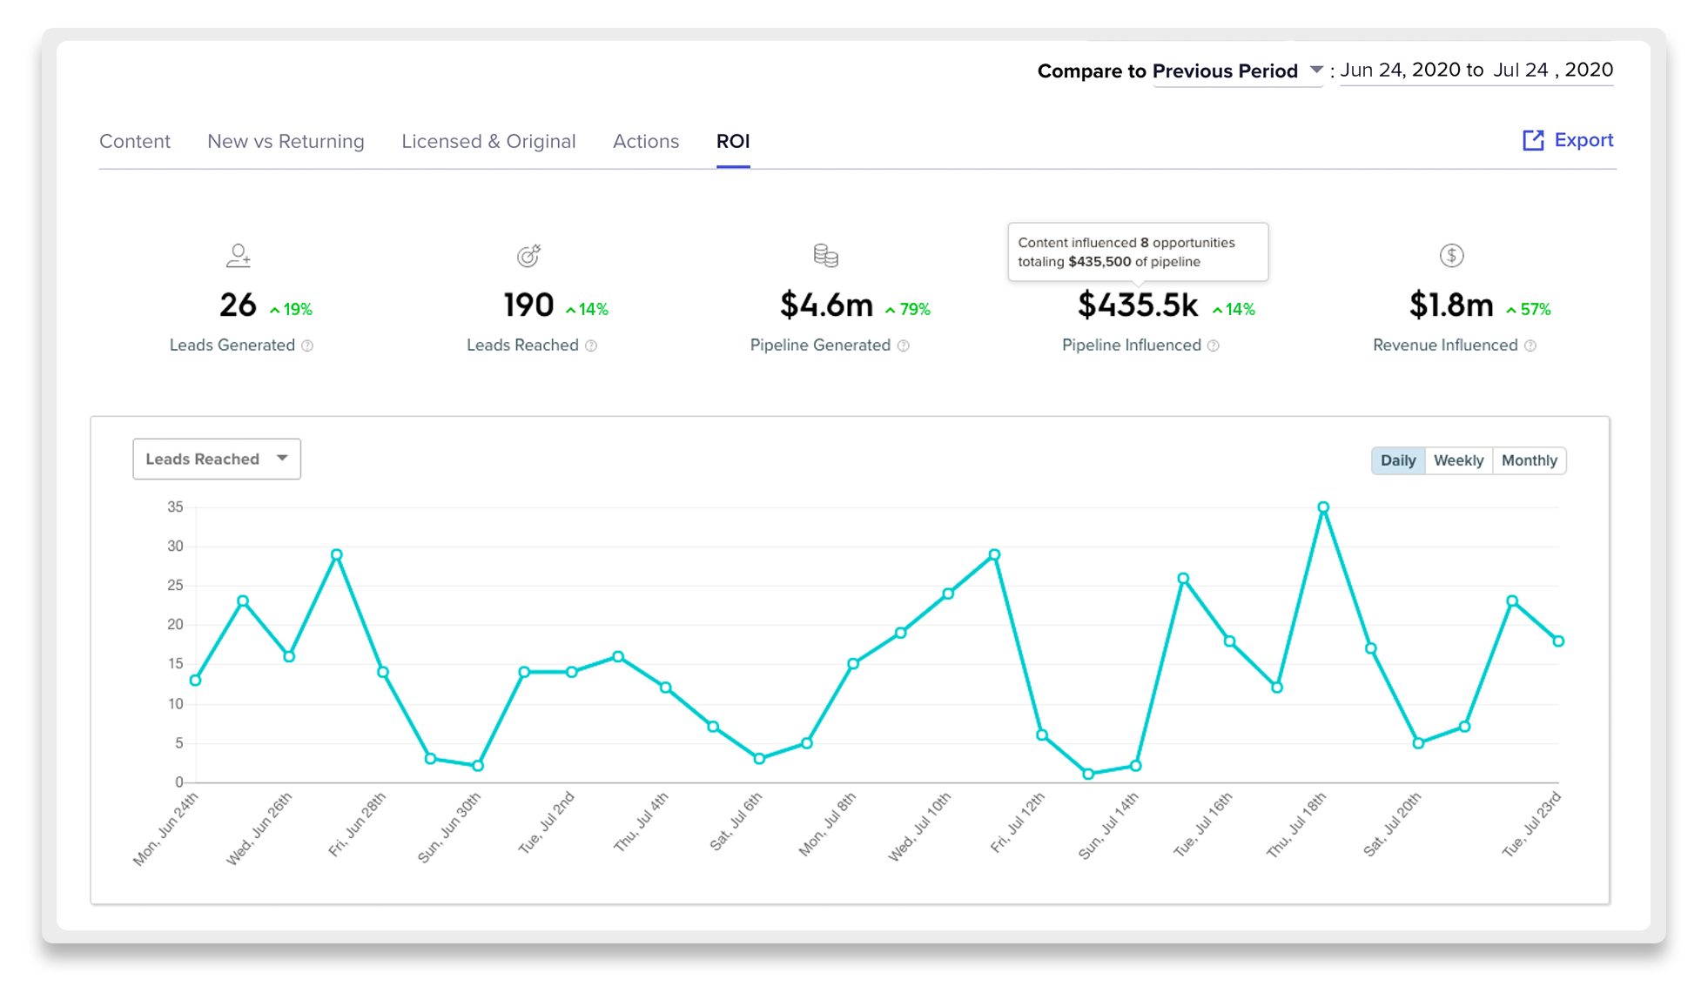Viewport: 1708px width, 993px height.
Task: Click Leads Generated 19% up arrow
Action: coord(275,310)
